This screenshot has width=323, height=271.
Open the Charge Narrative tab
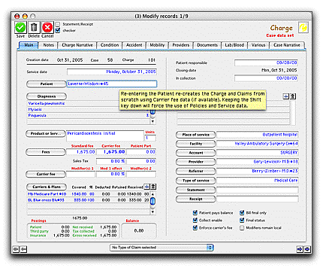(77, 45)
